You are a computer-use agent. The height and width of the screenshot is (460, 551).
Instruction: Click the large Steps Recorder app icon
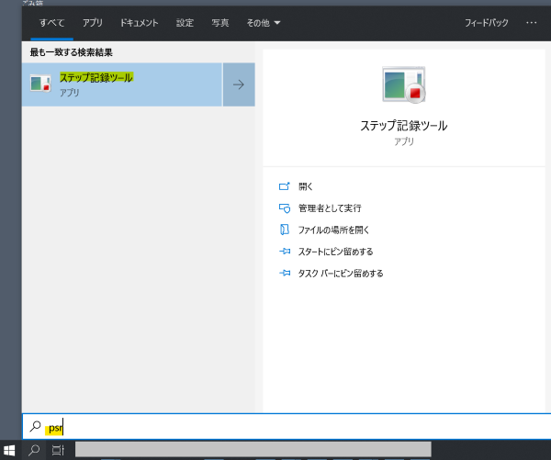coord(404,84)
